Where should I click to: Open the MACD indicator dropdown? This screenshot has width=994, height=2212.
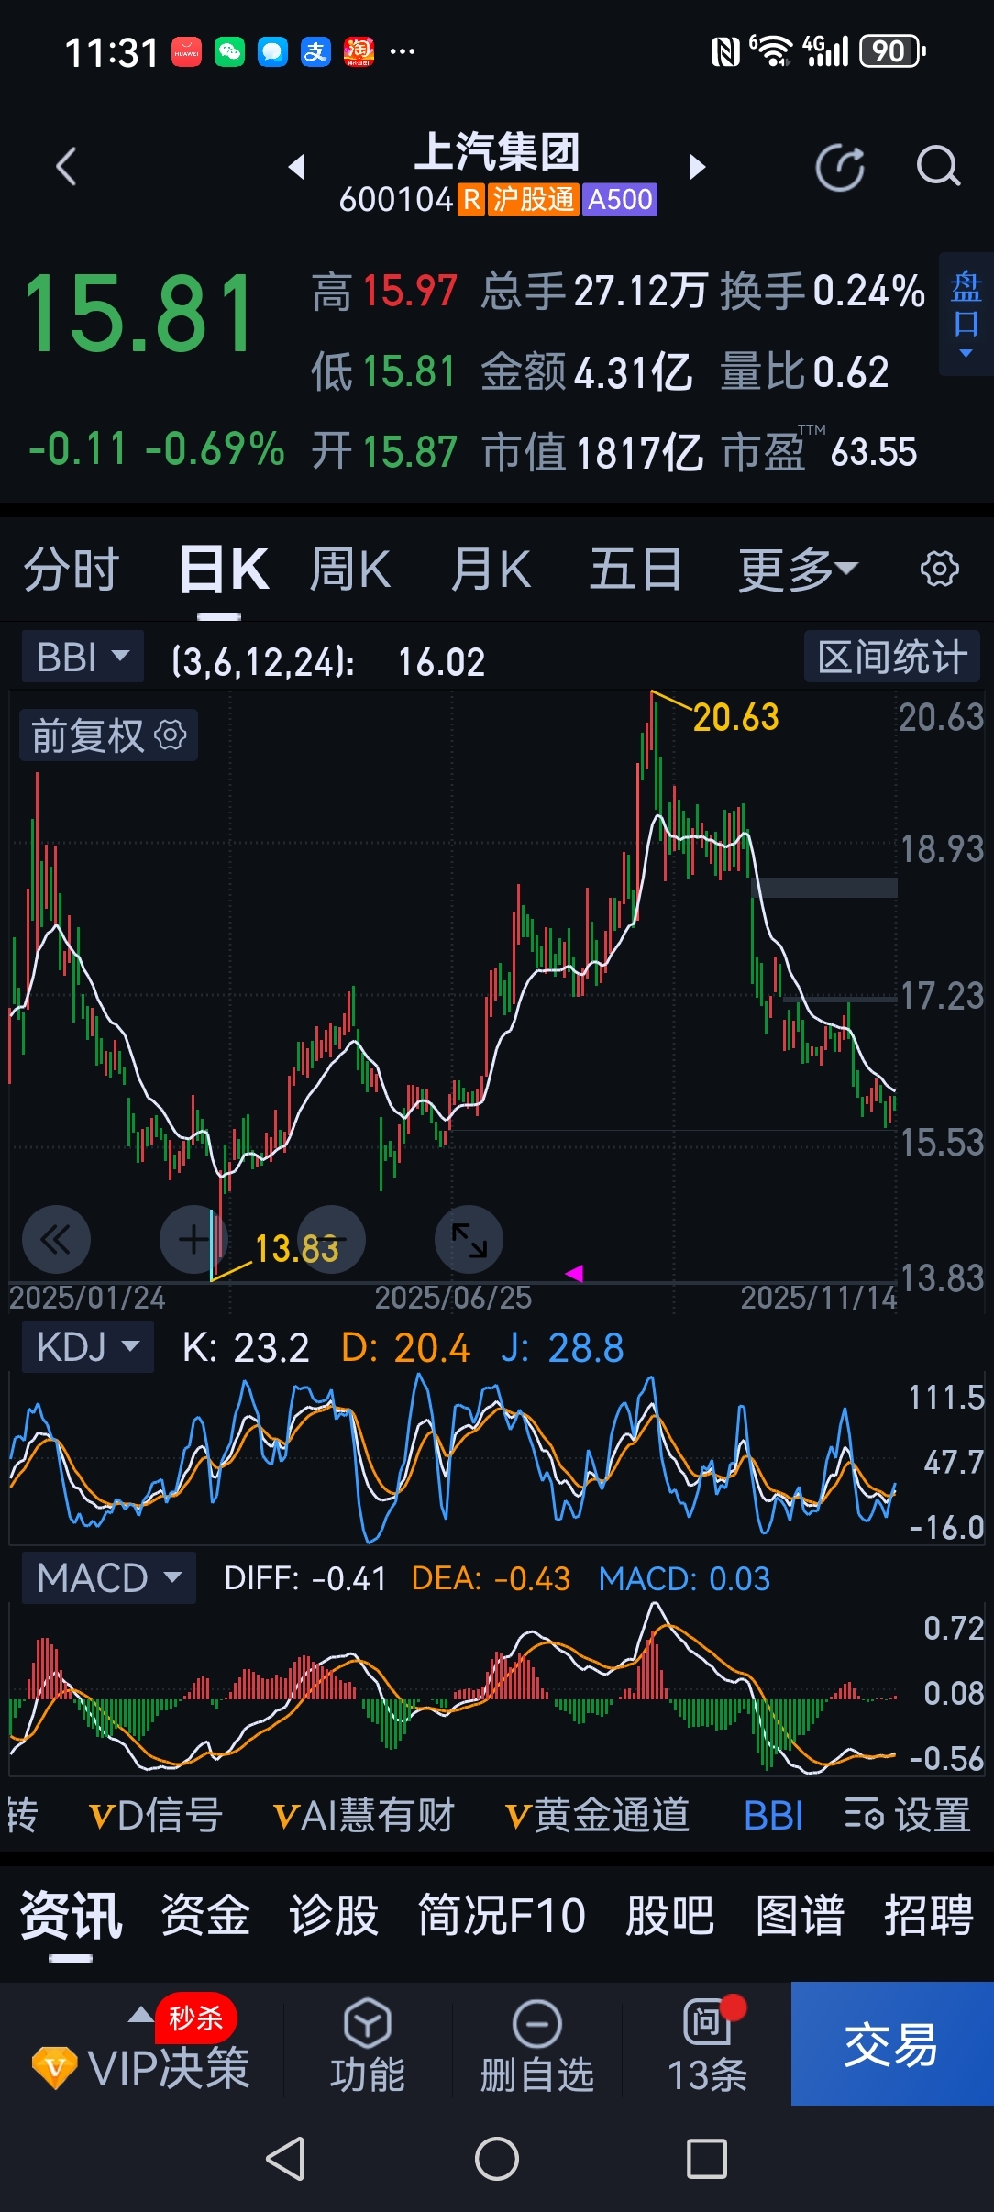pyautogui.click(x=109, y=1578)
